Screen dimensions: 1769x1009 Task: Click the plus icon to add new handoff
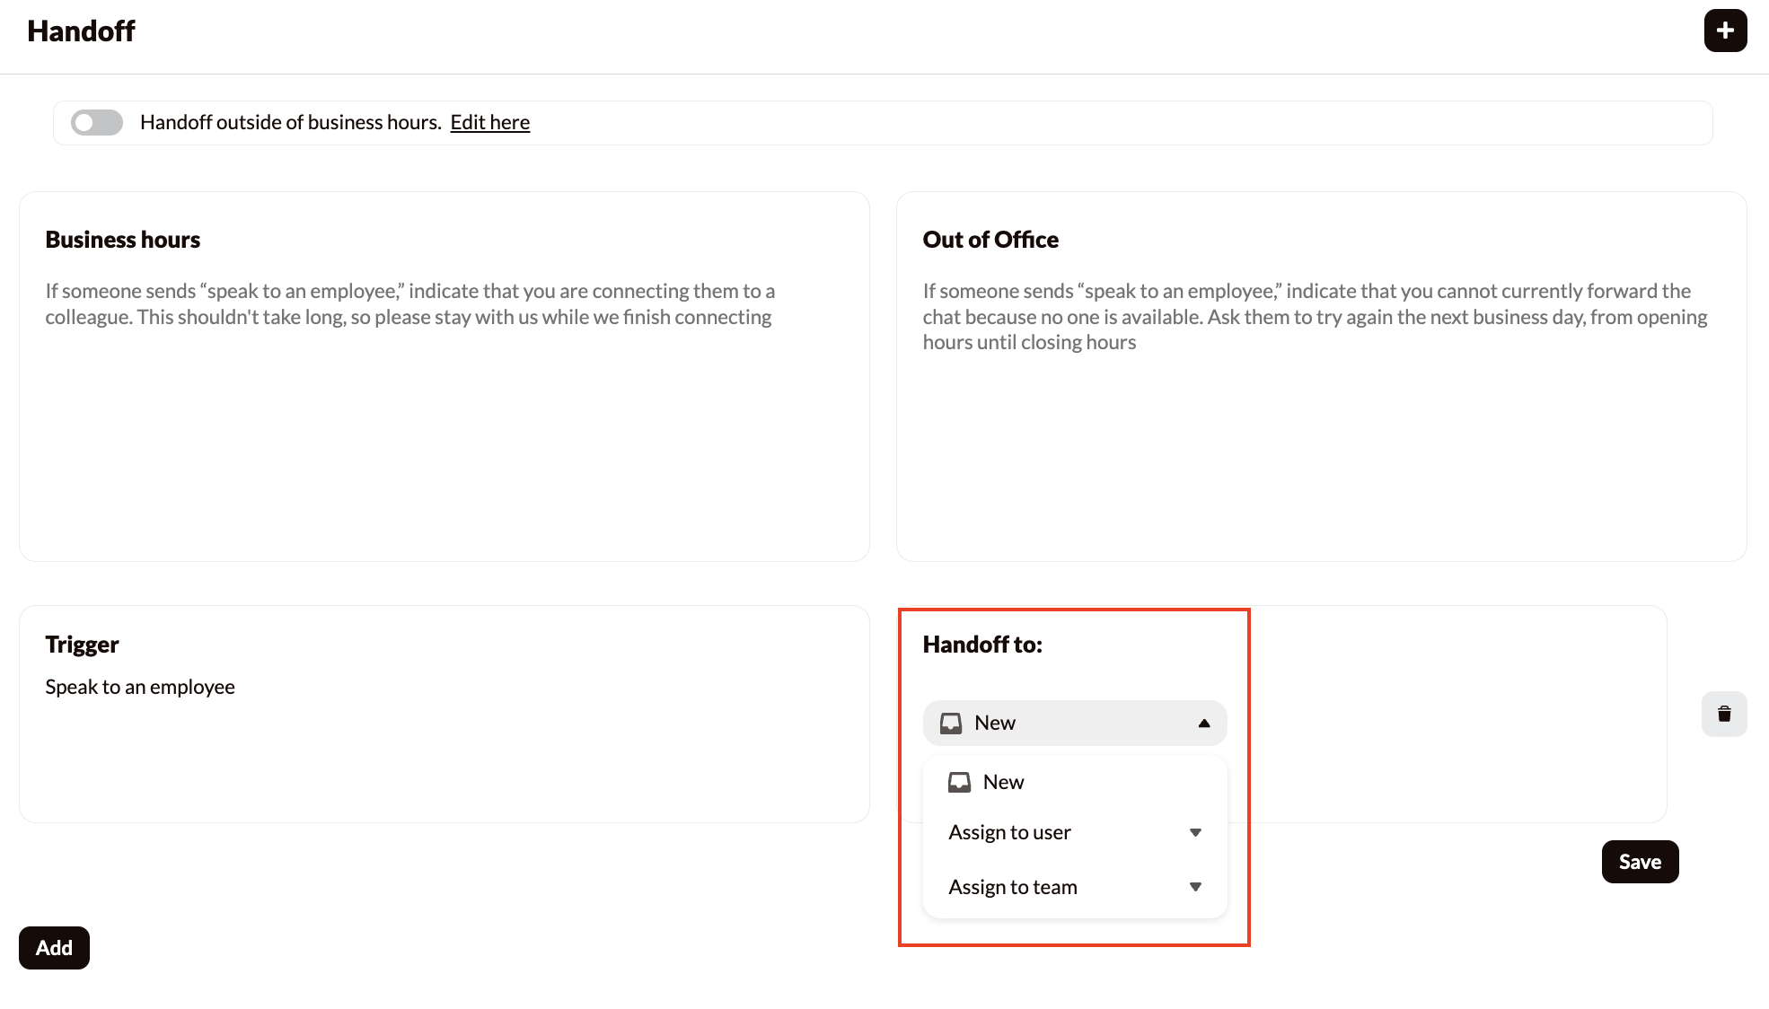coord(1725,30)
